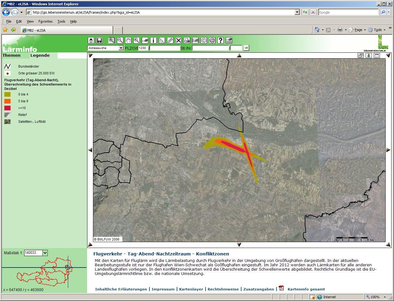Click the browser Stop button
394x301 pixels.
313,12
